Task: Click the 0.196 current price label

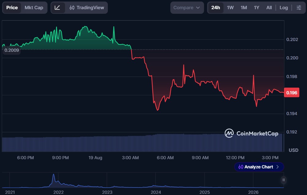Action: point(292,92)
